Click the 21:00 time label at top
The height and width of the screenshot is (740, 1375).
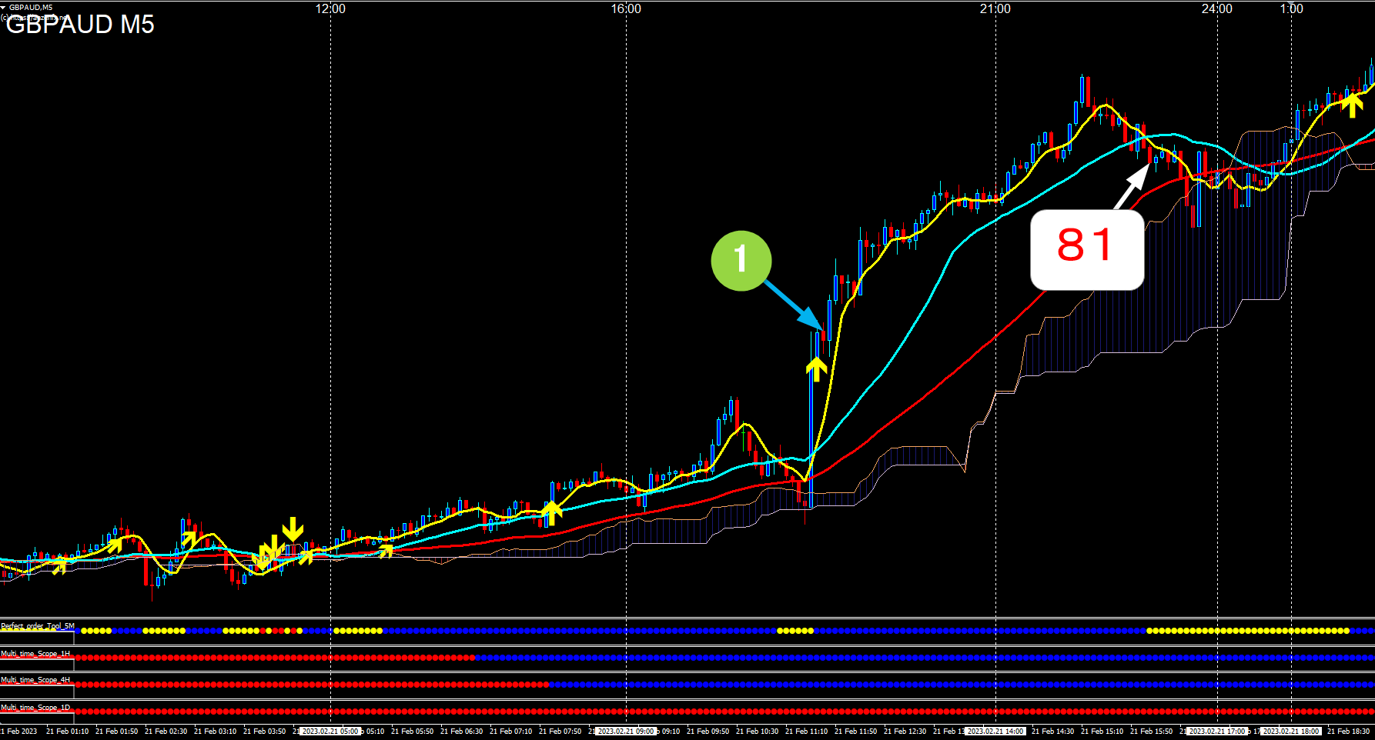995,8
